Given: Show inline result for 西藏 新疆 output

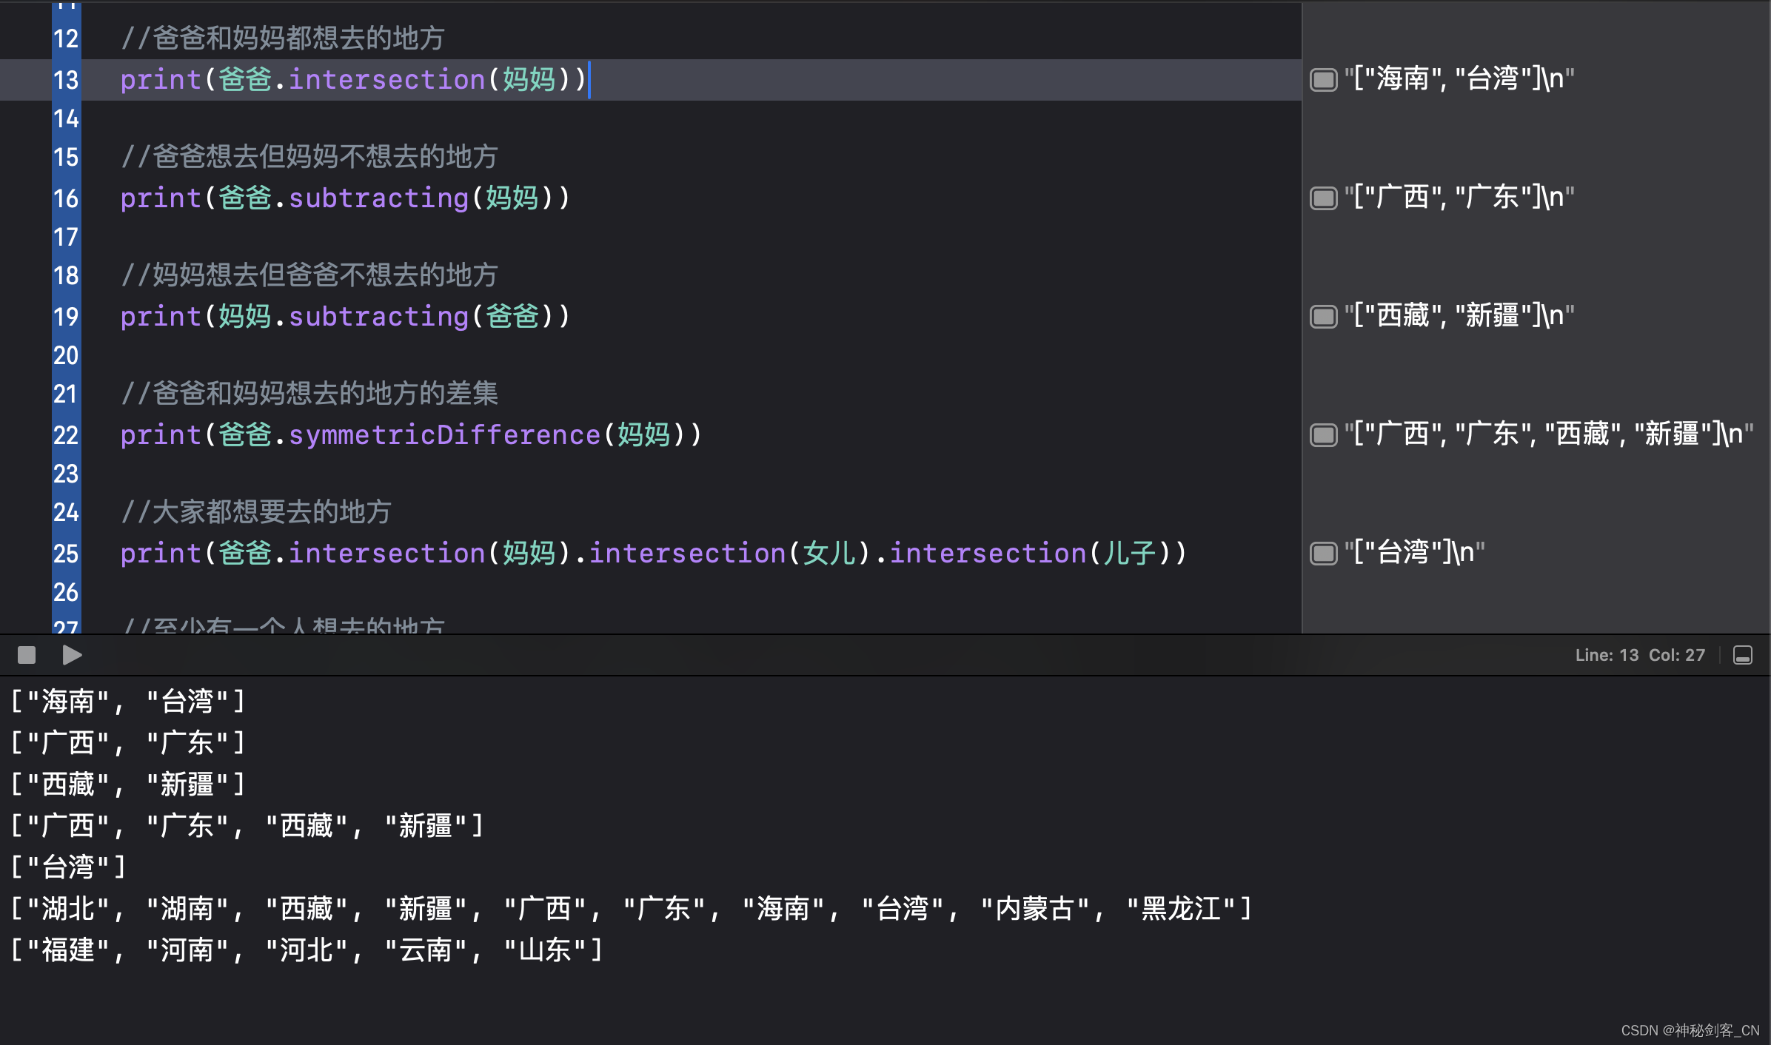Looking at the screenshot, I should pyautogui.click(x=1323, y=316).
